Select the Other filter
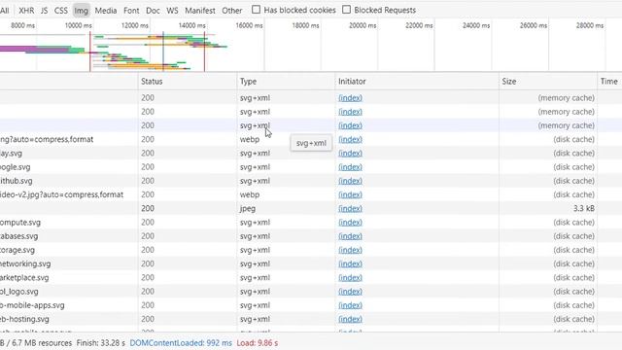The width and height of the screenshot is (622, 350). coord(231,11)
